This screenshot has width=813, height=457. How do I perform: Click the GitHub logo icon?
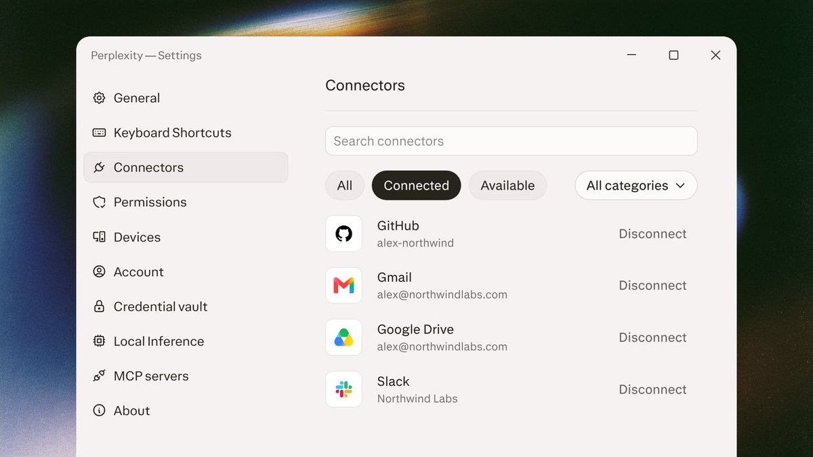[343, 234]
